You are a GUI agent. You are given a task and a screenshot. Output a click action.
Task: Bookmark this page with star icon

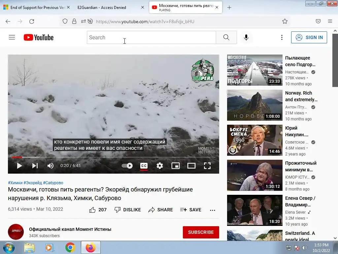285,21
